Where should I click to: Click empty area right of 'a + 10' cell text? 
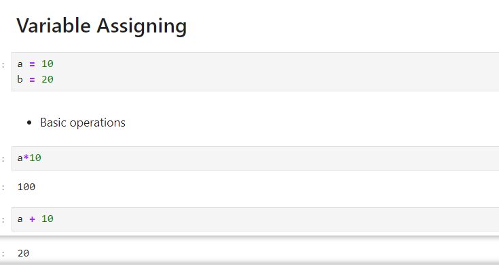pyautogui.click(x=274, y=219)
